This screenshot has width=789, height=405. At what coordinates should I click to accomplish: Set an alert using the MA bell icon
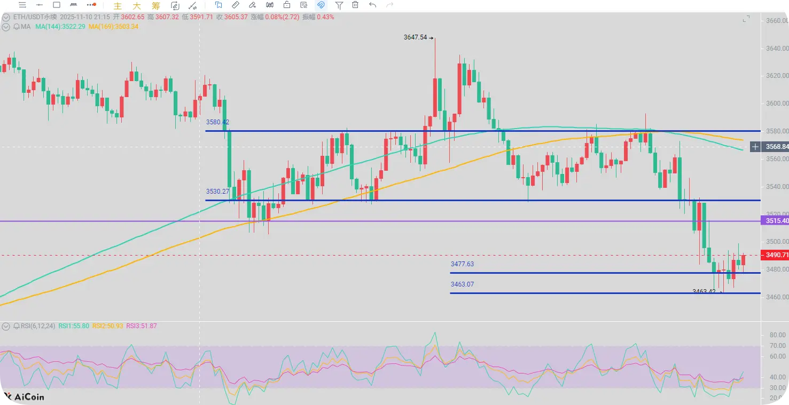[15, 27]
